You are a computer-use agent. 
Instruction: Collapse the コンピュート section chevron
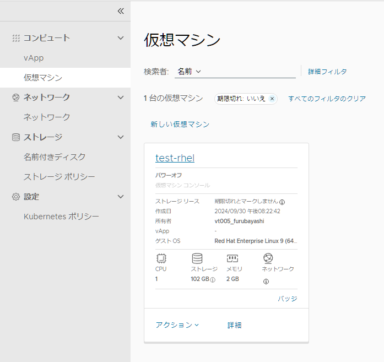[121, 38]
